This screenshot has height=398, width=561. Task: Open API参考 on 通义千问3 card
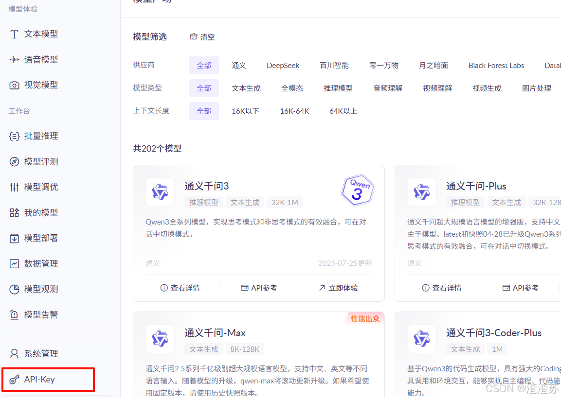259,288
